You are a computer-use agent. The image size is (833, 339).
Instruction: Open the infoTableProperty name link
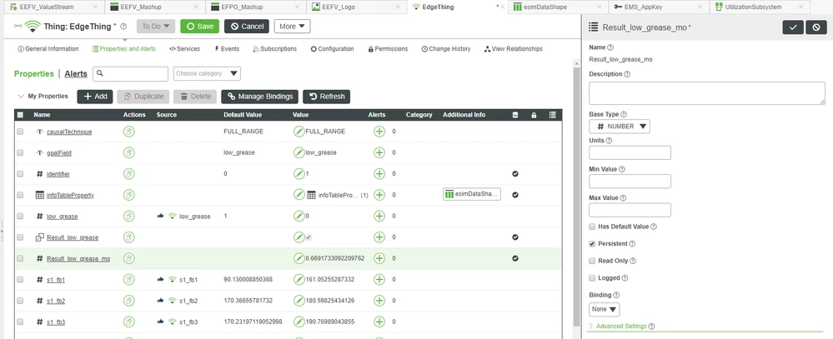click(70, 195)
